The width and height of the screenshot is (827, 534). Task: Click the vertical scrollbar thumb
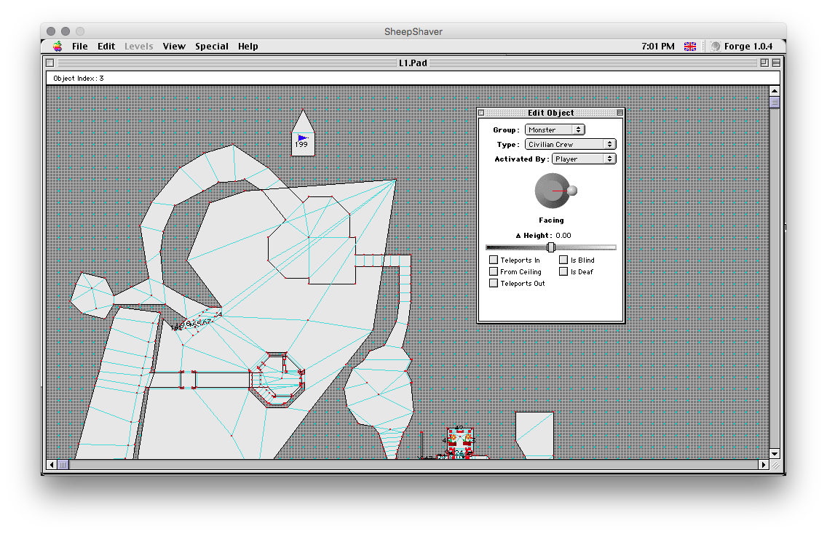[775, 102]
